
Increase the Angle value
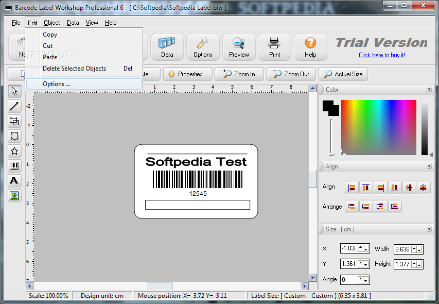point(361,279)
